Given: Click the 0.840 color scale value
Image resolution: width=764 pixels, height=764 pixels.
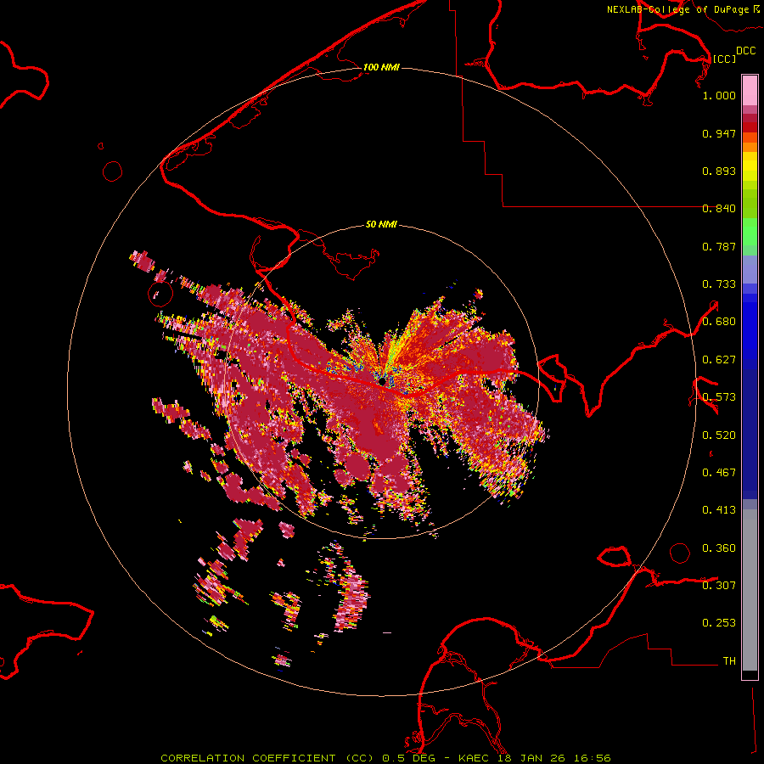Looking at the screenshot, I should click(x=719, y=209).
